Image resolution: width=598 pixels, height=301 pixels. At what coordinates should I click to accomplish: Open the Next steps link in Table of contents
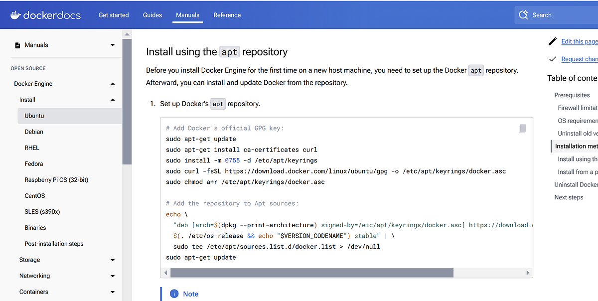(569, 197)
